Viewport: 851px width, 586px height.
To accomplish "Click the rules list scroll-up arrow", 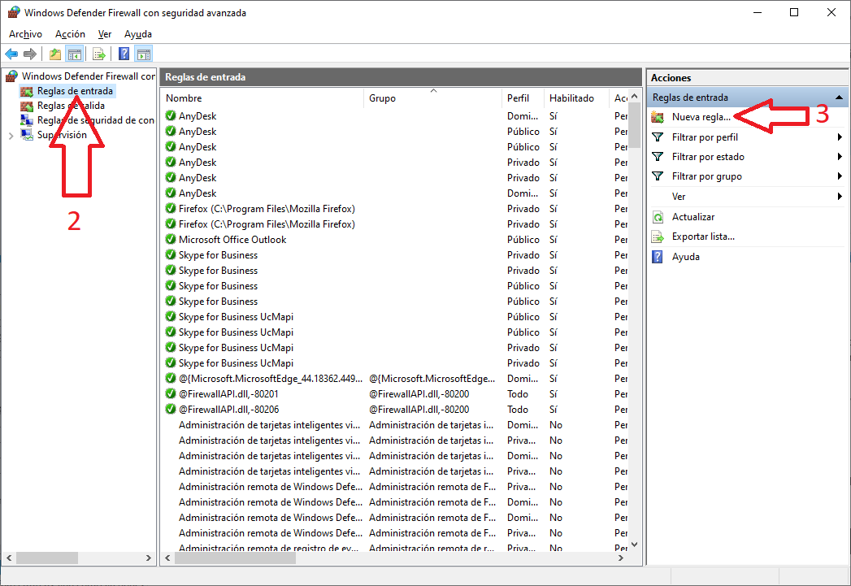I will (x=635, y=97).
